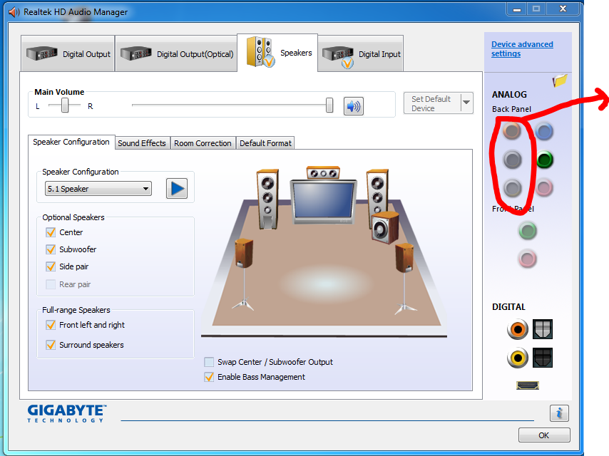Viewport: 609px width, 456px height.
Task: Click the orange back panel jack
Action: point(512,131)
